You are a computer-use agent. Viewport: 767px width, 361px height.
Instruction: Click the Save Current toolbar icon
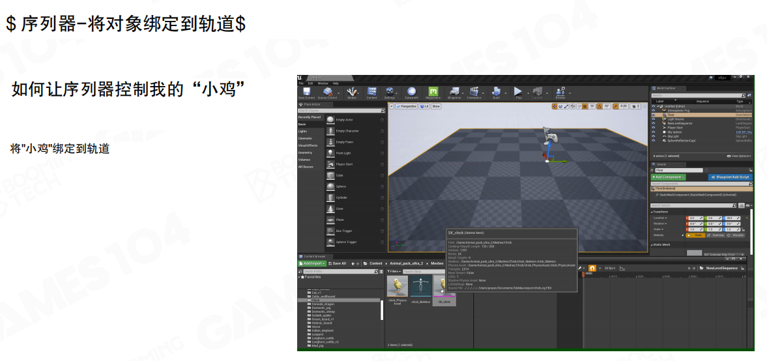click(x=308, y=93)
